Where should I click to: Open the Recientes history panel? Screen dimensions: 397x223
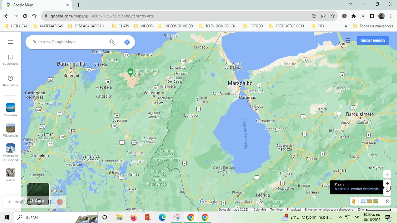coord(11,81)
